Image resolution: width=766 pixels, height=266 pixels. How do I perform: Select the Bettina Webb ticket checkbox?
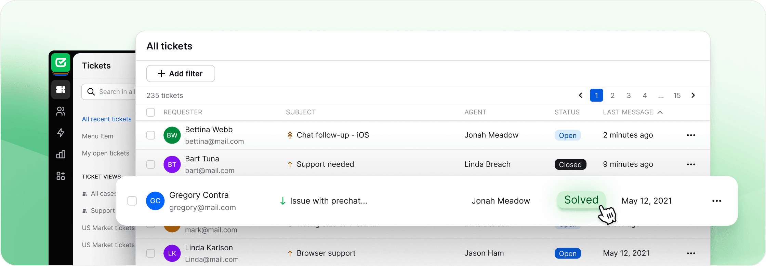151,135
